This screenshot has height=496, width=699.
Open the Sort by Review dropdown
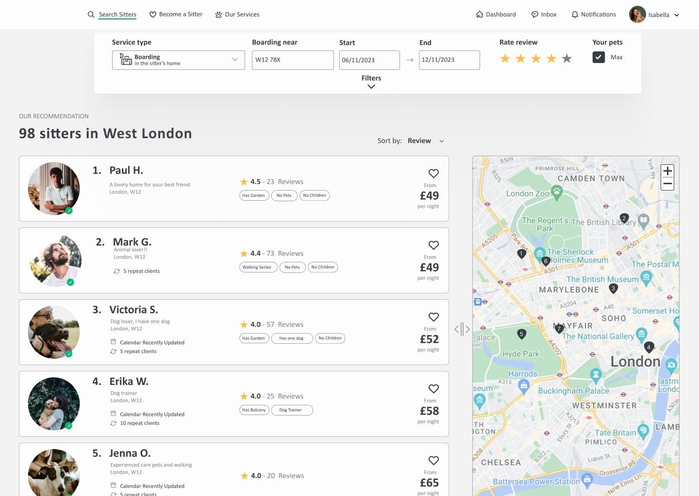click(x=426, y=141)
